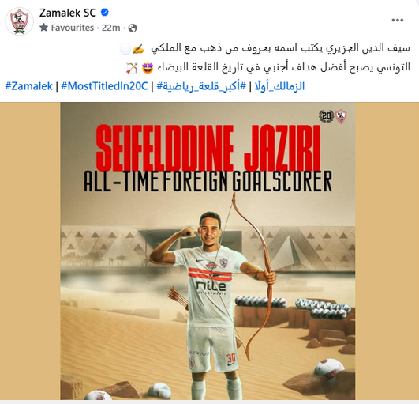This screenshot has height=404, width=419.
Task: Click the Favourites star icon
Action: (x=44, y=28)
